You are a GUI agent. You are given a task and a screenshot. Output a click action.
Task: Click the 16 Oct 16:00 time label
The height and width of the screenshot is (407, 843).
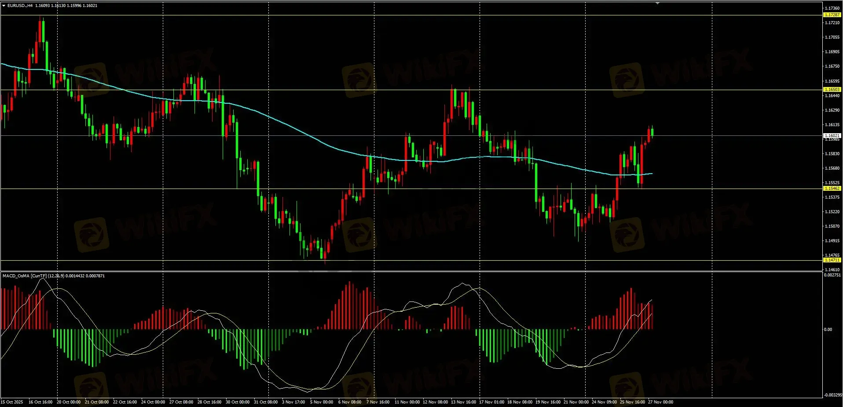[40, 402]
